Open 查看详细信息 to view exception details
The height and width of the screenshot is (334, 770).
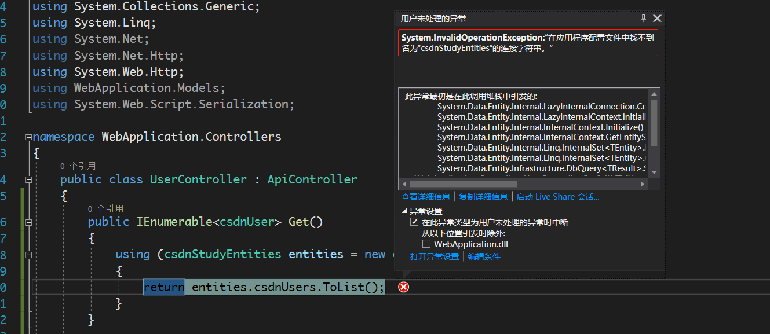[425, 196]
